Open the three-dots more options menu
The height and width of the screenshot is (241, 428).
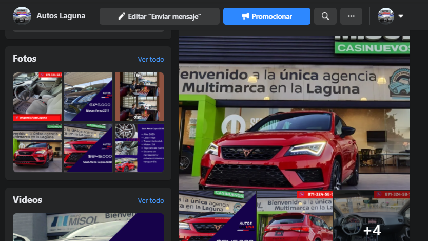tap(351, 16)
